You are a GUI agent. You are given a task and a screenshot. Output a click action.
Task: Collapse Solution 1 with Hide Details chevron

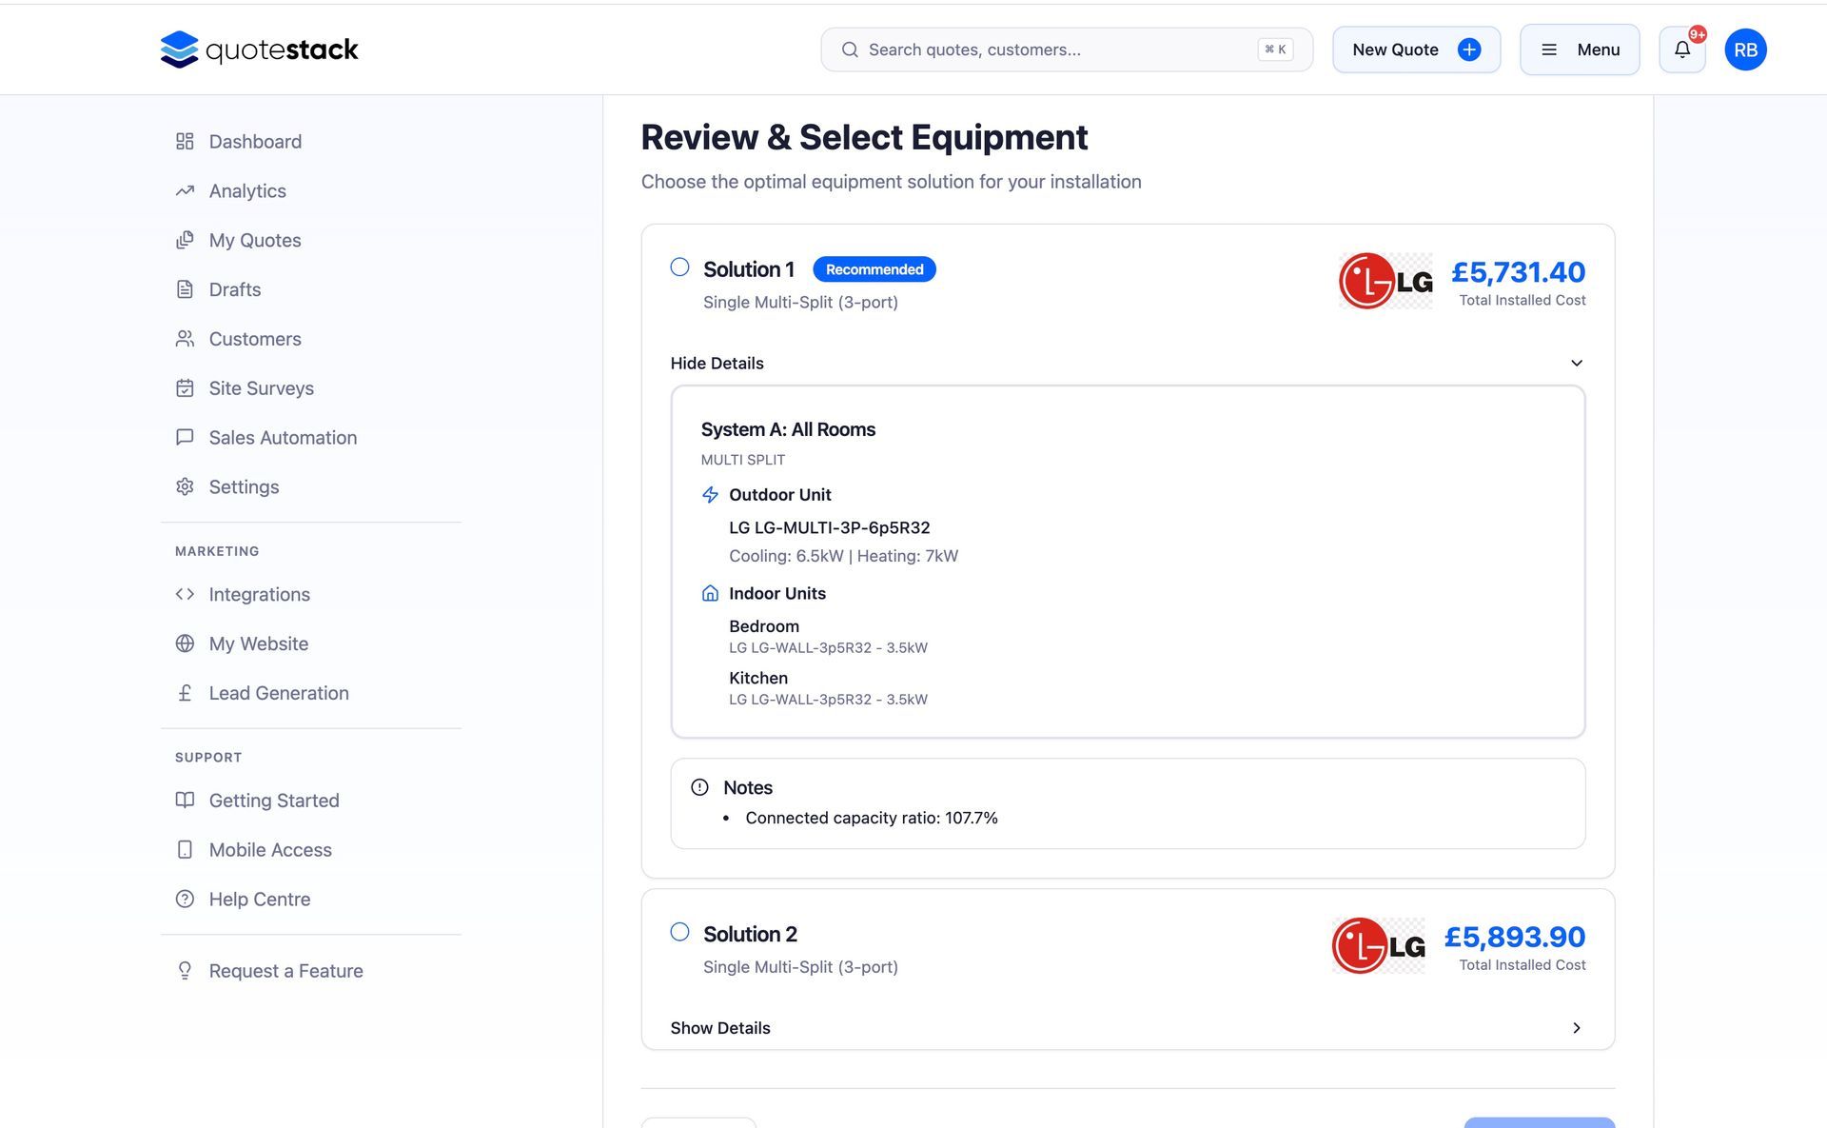[x=1576, y=363]
